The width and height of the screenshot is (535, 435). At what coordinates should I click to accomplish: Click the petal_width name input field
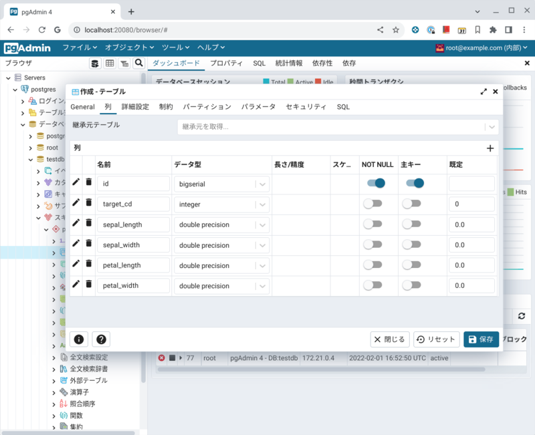pos(133,286)
